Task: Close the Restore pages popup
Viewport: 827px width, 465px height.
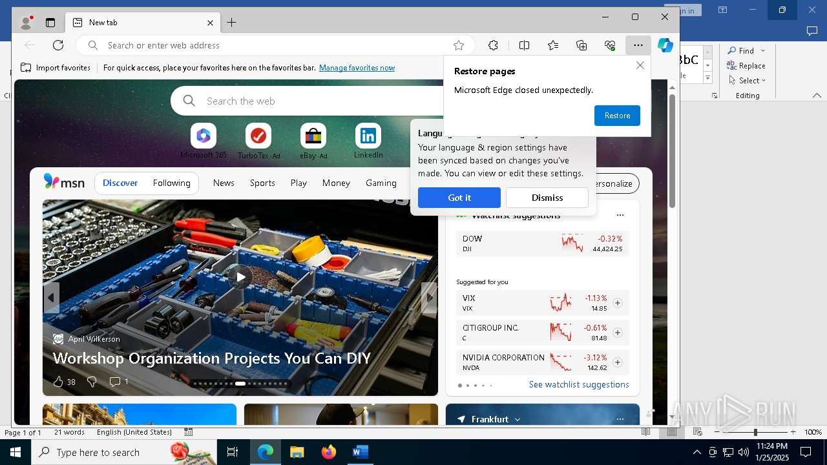Action: click(640, 65)
